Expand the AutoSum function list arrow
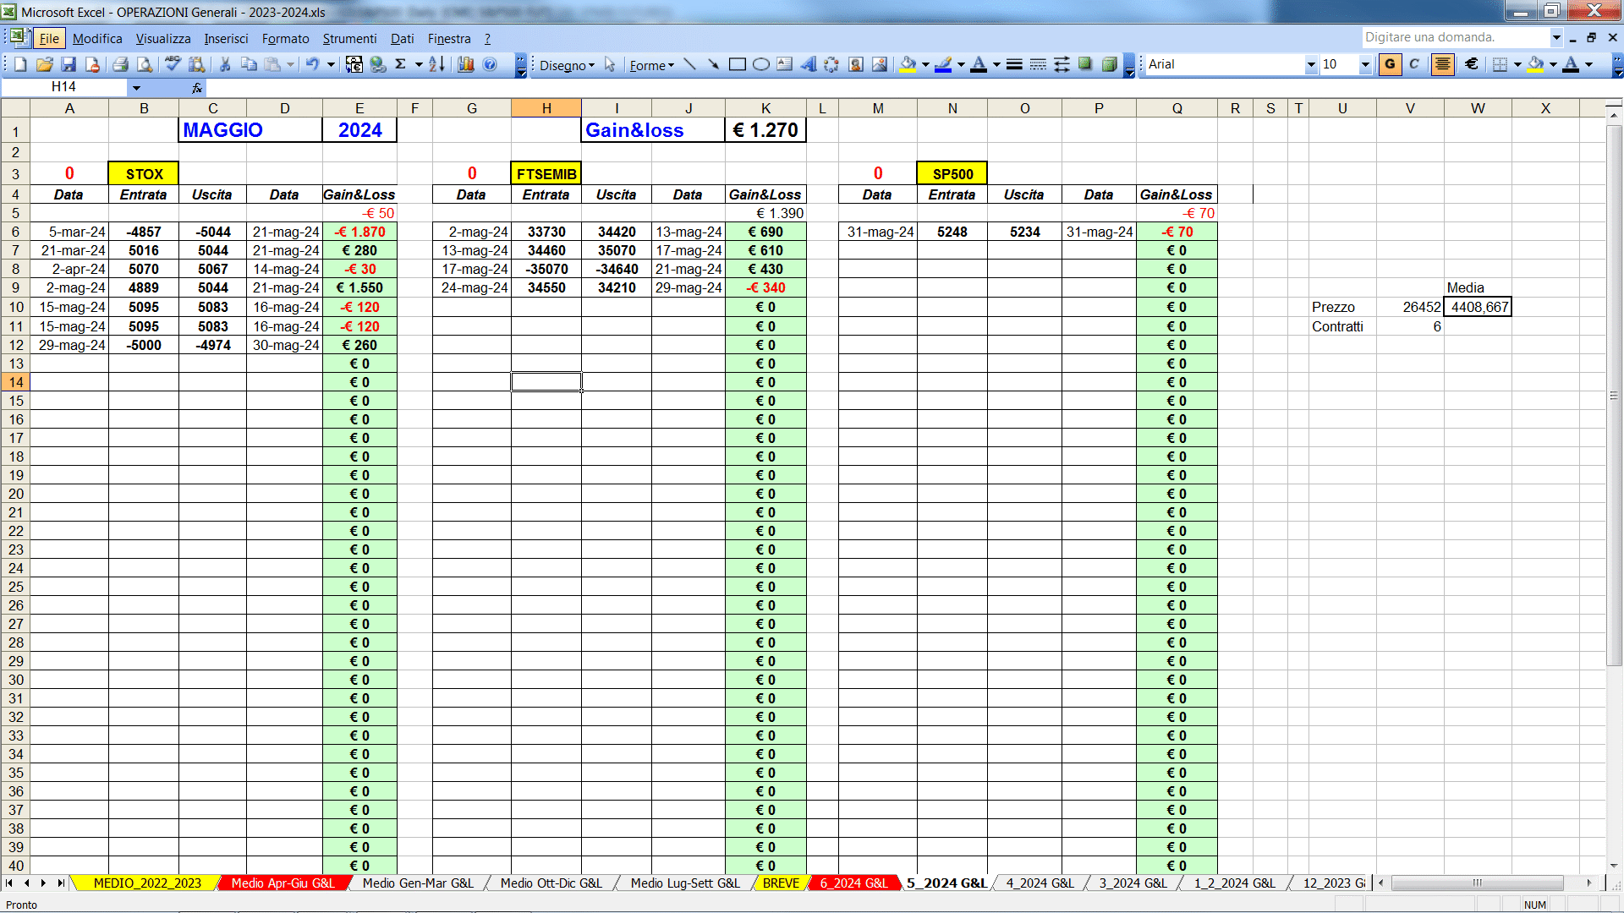 point(418,64)
